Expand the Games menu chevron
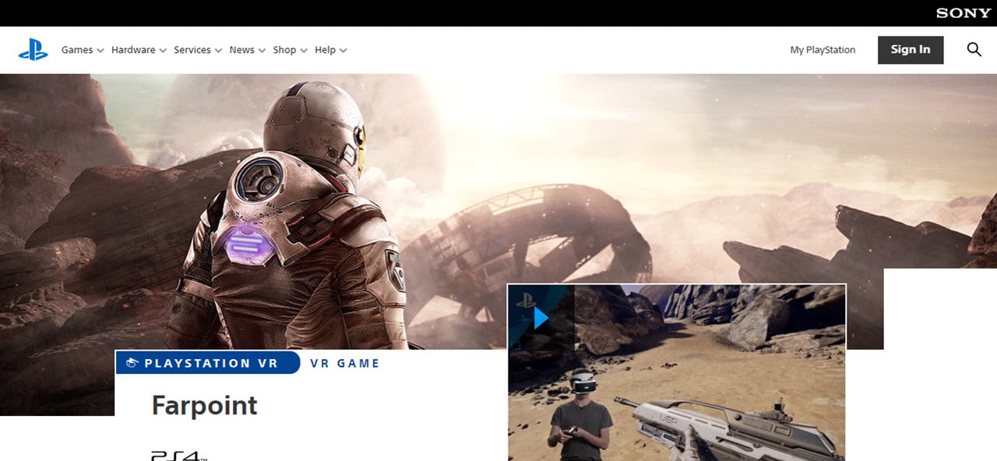 [x=100, y=51]
